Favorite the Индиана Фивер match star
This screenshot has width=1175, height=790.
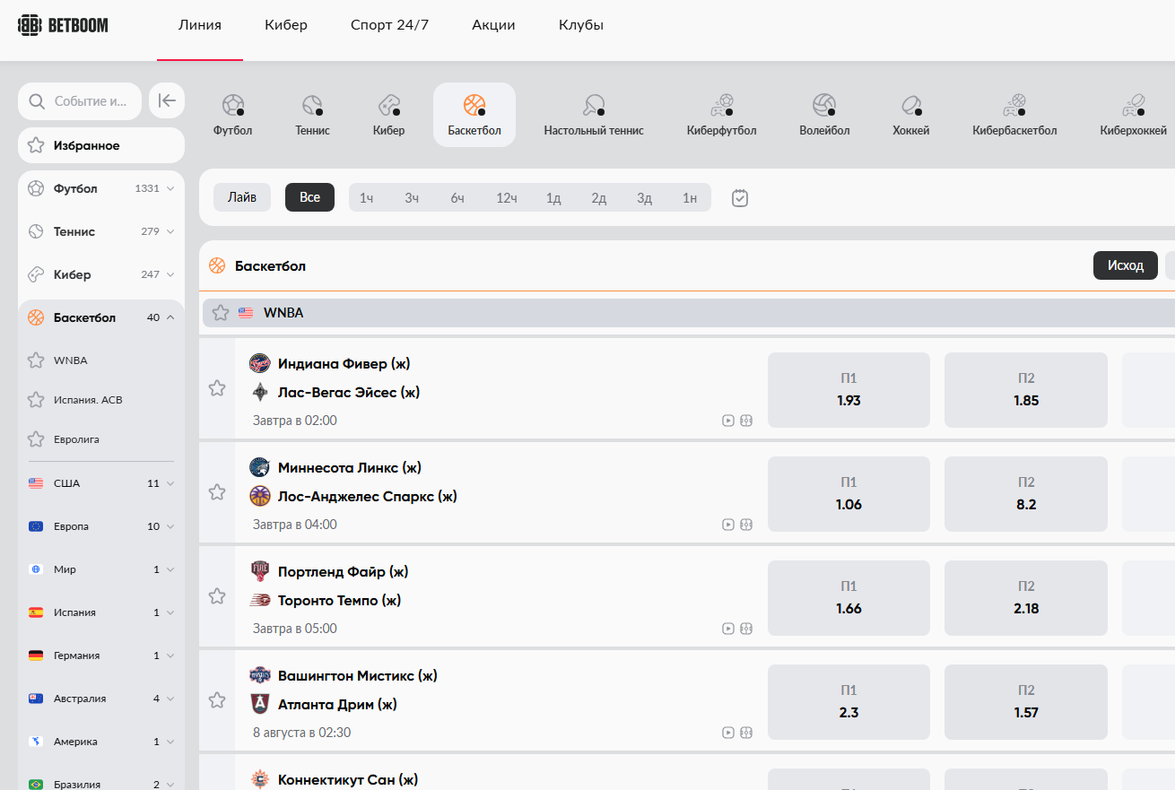point(217,388)
